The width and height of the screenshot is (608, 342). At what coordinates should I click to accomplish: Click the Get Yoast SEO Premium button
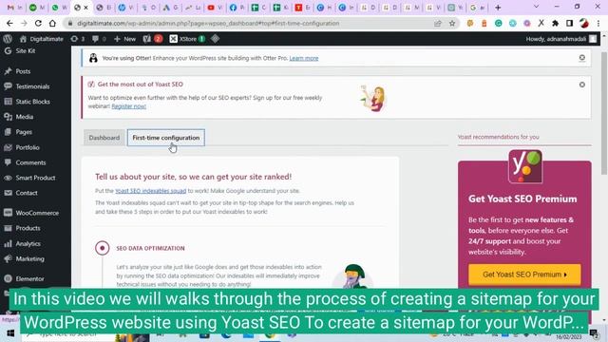point(524,275)
